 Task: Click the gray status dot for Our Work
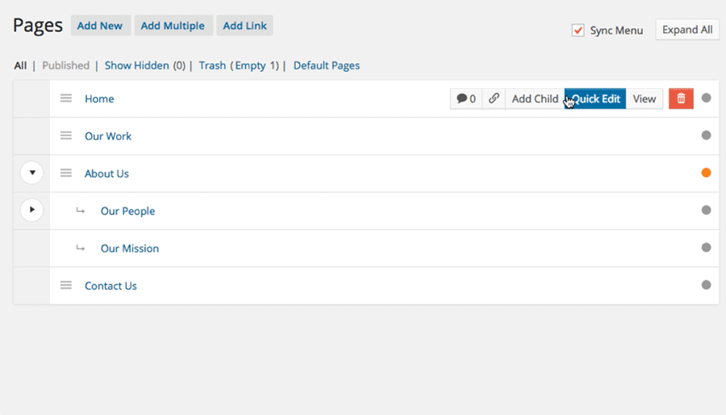[706, 135]
